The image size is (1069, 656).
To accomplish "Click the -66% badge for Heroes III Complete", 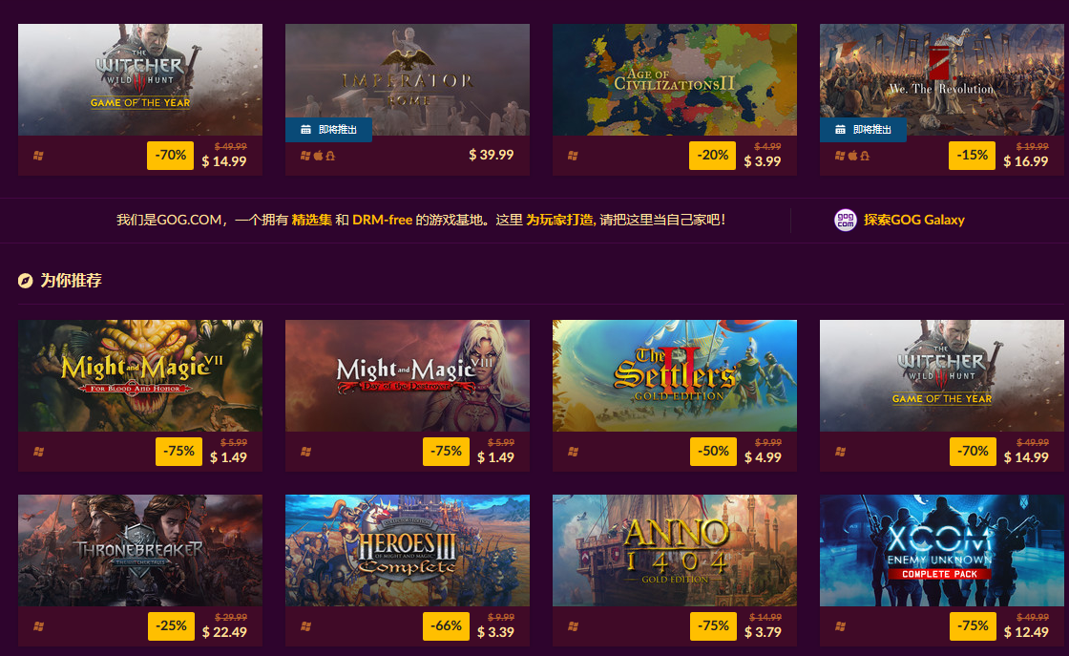I will point(446,626).
